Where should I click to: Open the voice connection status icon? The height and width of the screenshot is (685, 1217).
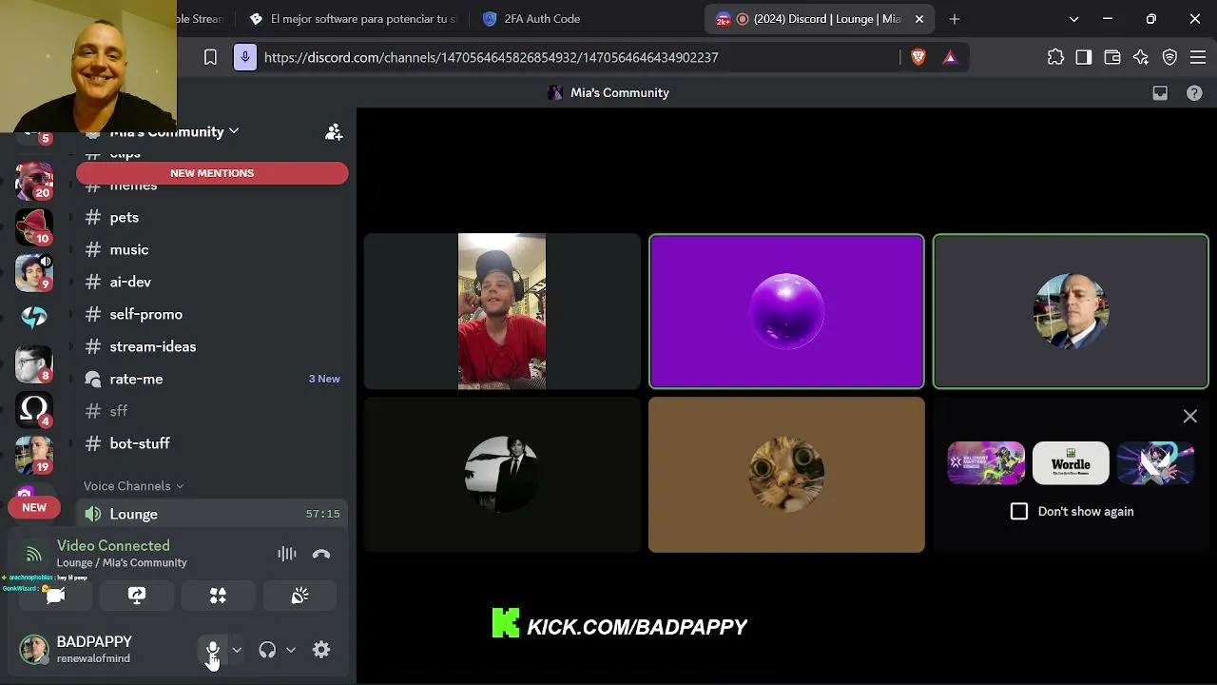(x=34, y=554)
